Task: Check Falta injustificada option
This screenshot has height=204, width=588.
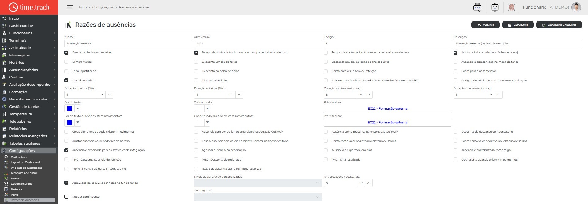Action: click(x=66, y=71)
